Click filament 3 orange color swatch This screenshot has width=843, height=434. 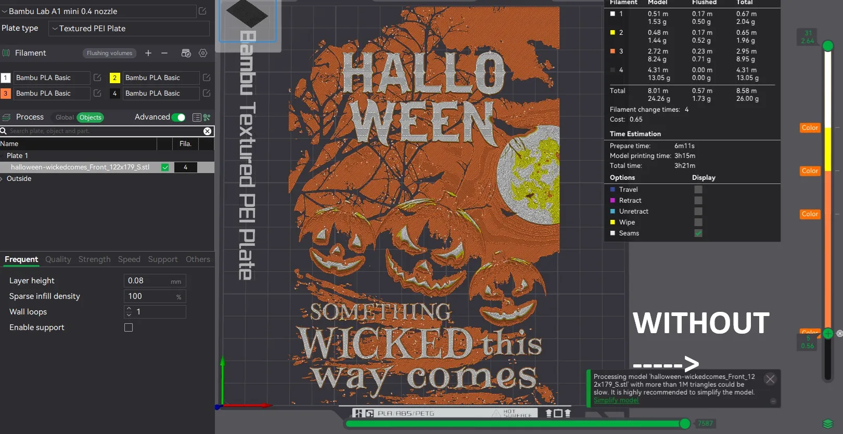coord(5,94)
